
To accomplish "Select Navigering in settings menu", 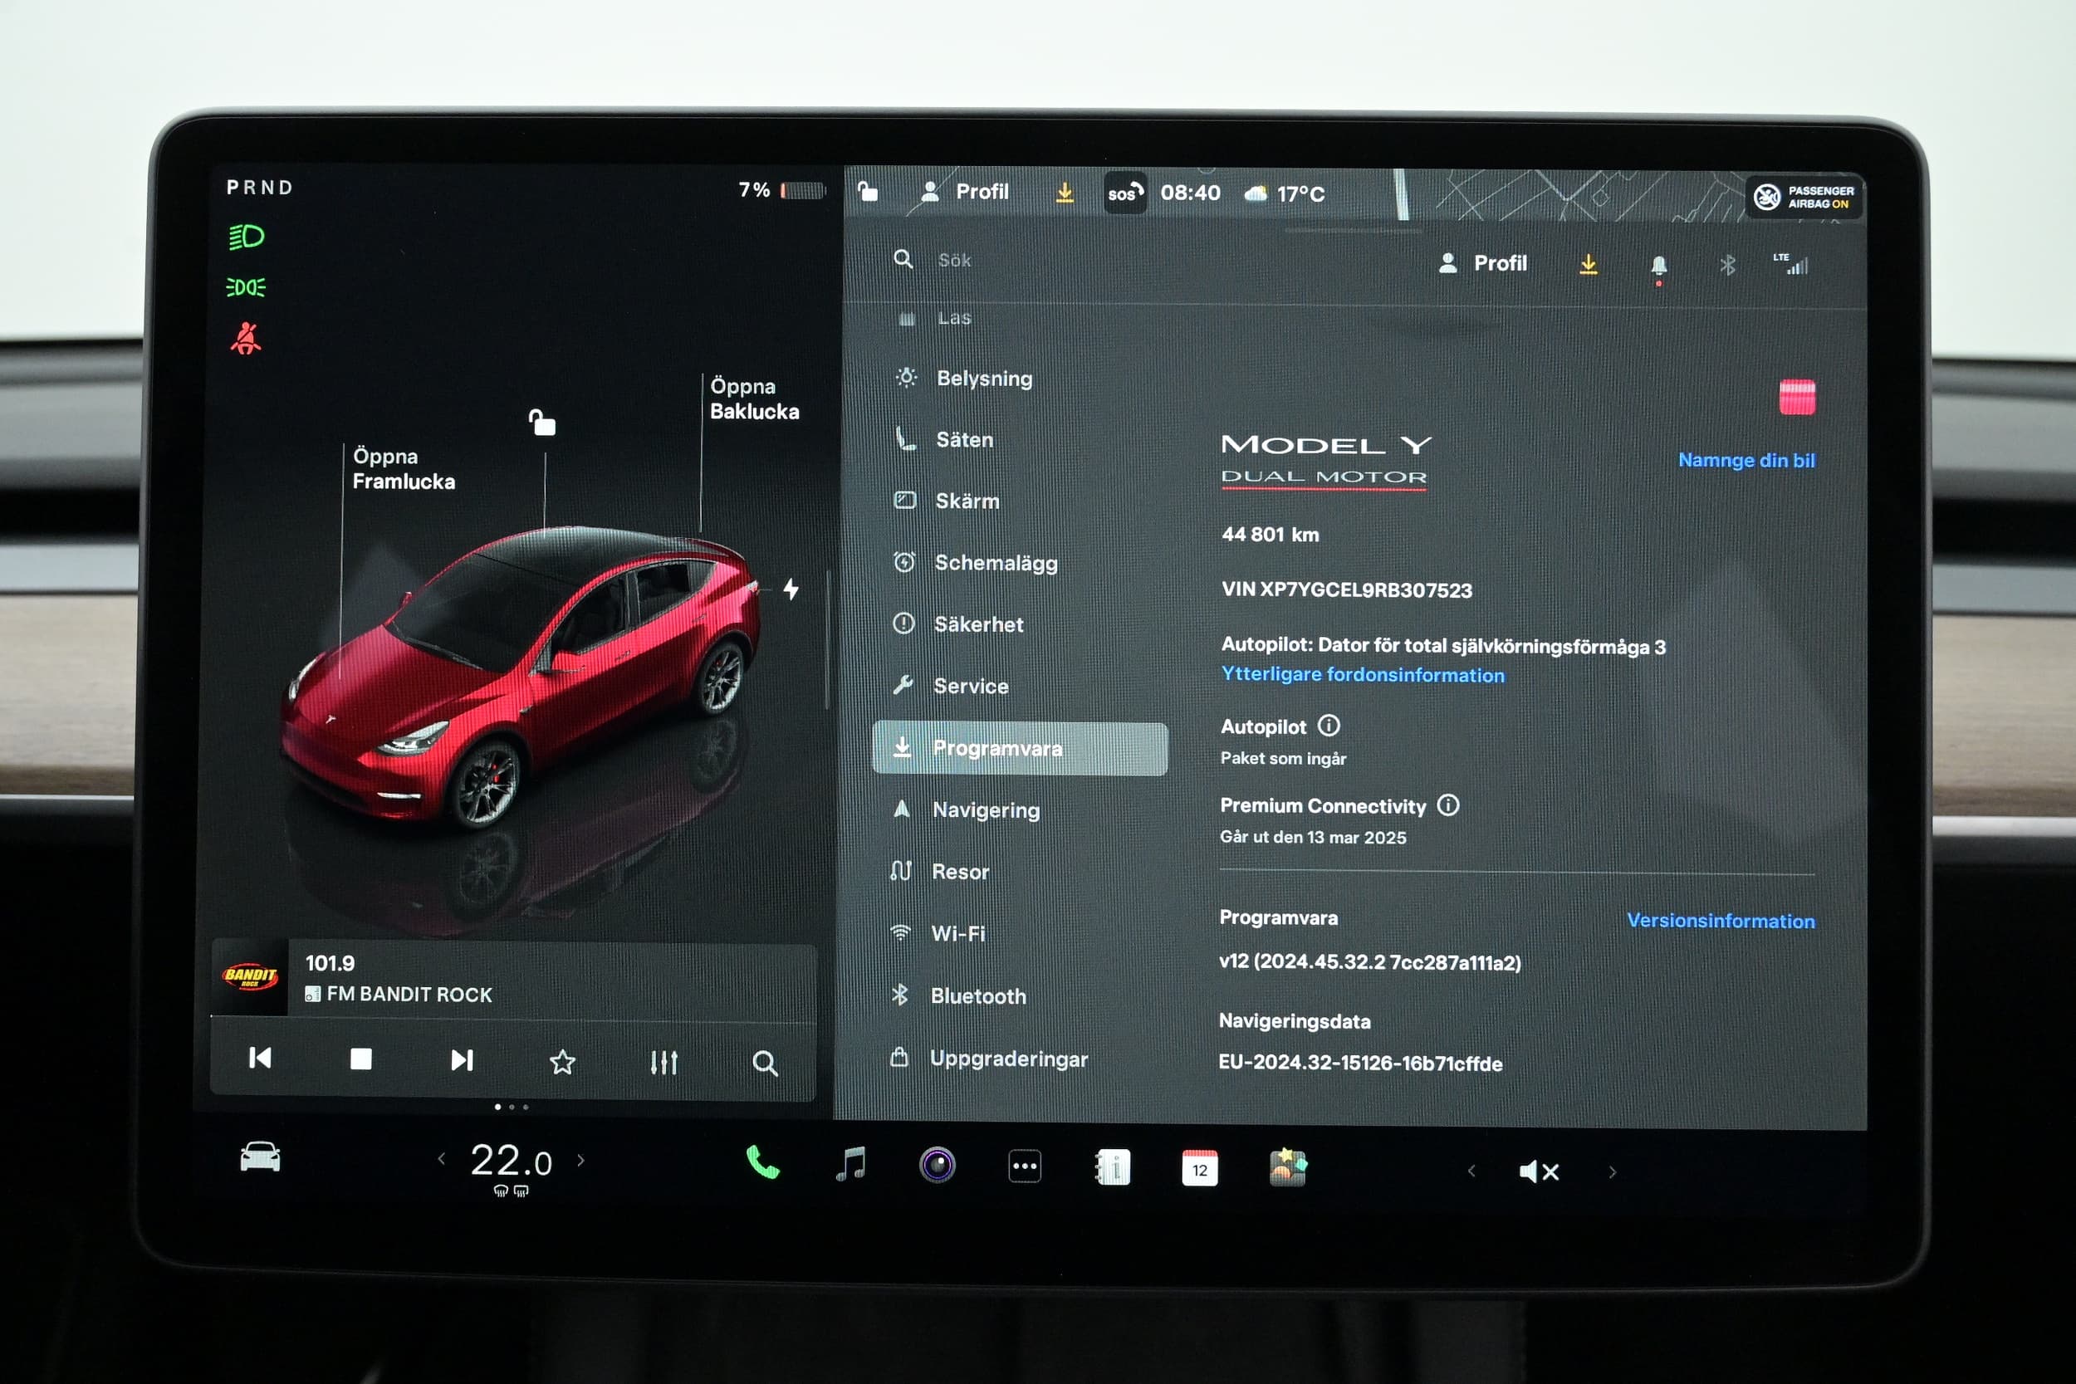I will pos(985,809).
